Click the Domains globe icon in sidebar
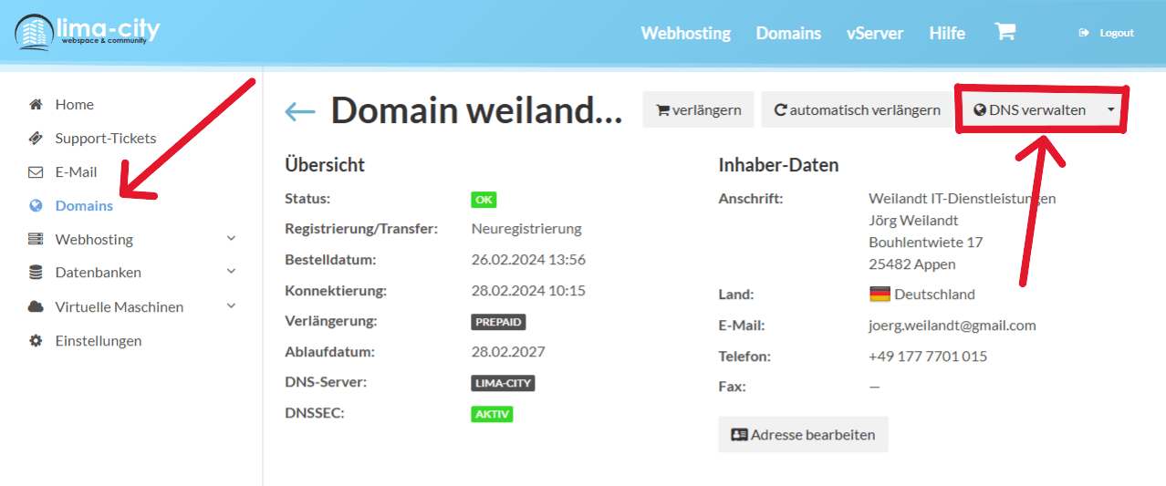This screenshot has height=486, width=1166. click(x=36, y=205)
